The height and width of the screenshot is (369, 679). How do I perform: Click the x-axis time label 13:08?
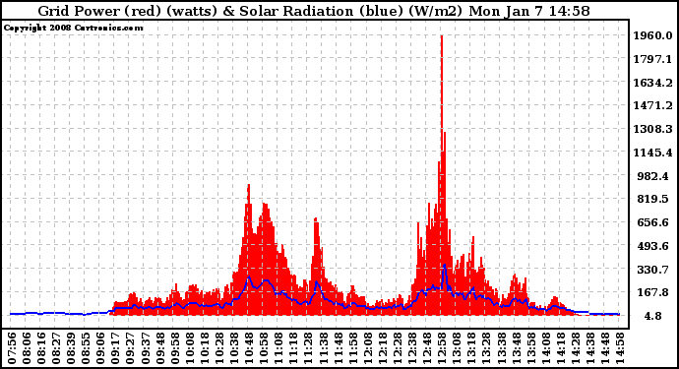[457, 348]
